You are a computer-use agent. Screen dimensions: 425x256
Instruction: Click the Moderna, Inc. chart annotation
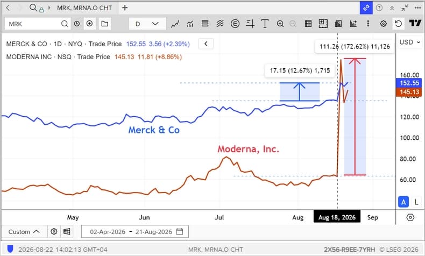(x=249, y=149)
